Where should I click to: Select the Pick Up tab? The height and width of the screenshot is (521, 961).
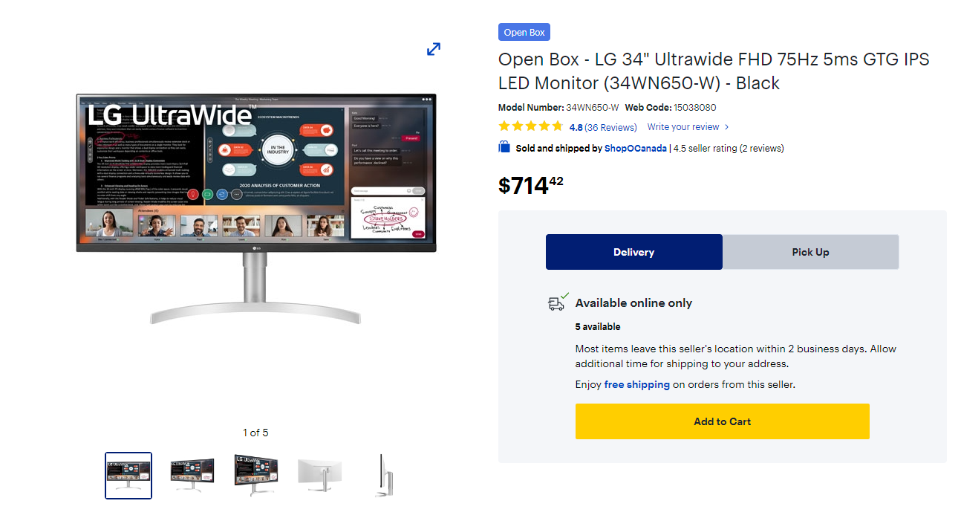point(810,252)
